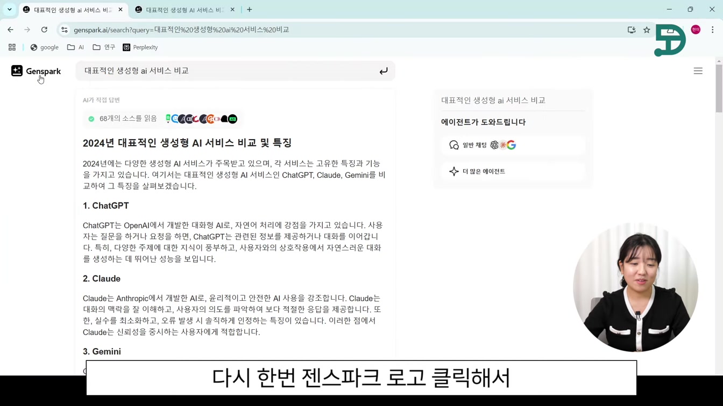Viewport: 723px width, 406px height.
Task: Open the Chrome profile avatar
Action: (x=696, y=30)
